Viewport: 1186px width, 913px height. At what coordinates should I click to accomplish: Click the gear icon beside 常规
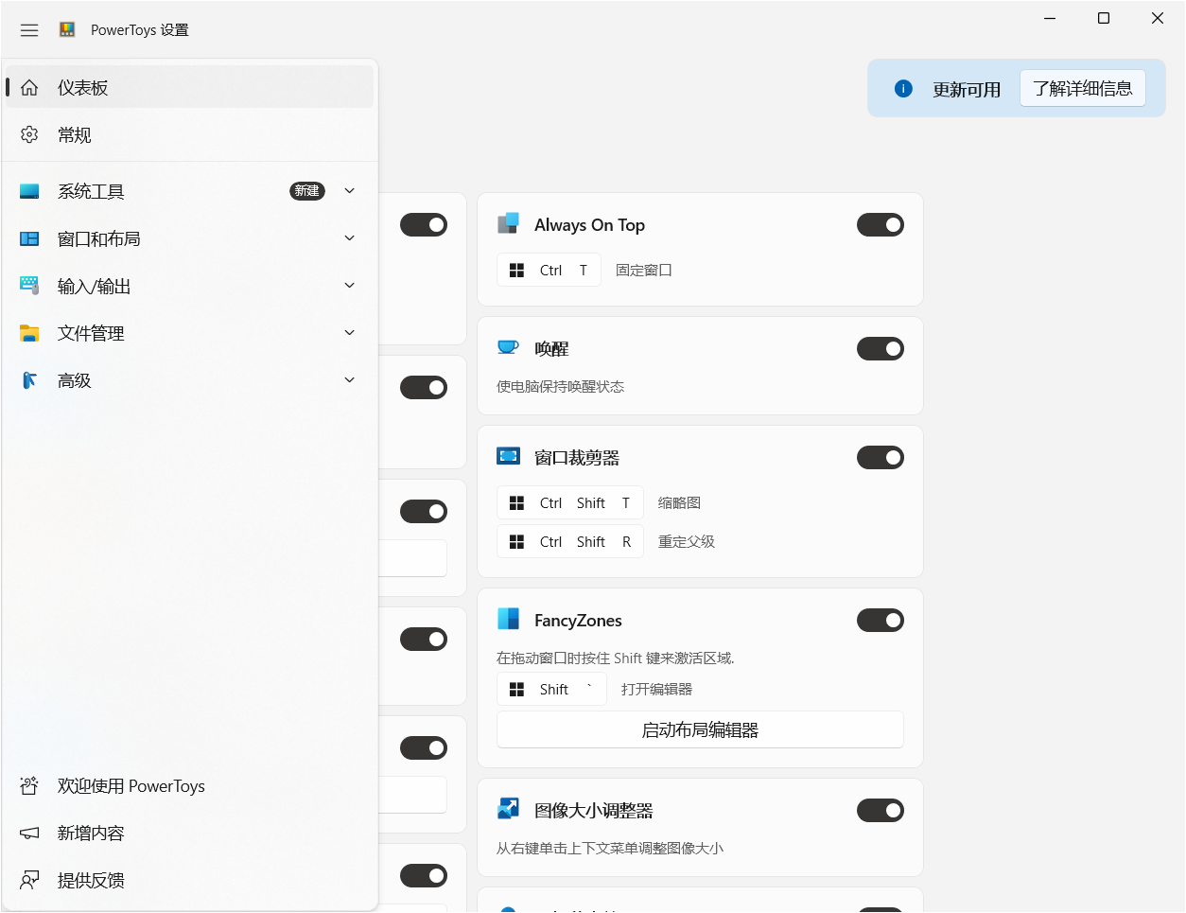click(x=29, y=135)
